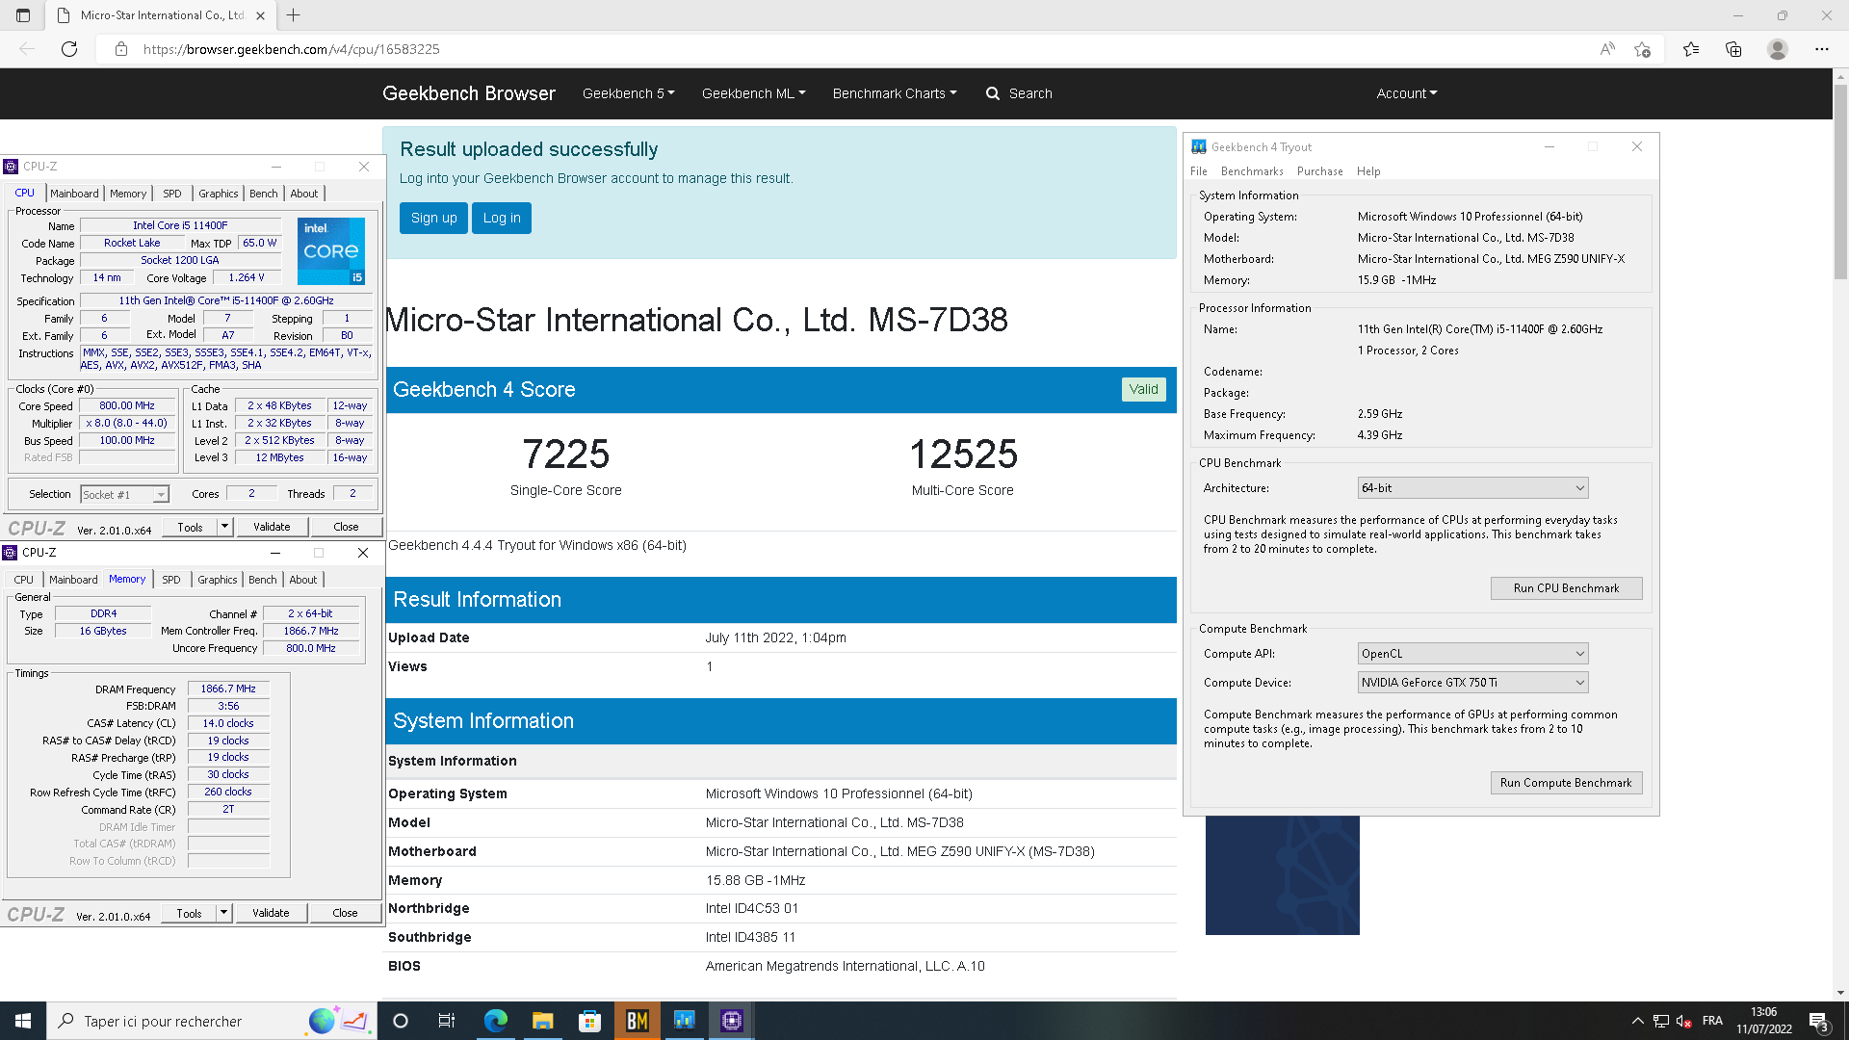Toggle Read aloud icon in address bar

pyautogui.click(x=1607, y=49)
